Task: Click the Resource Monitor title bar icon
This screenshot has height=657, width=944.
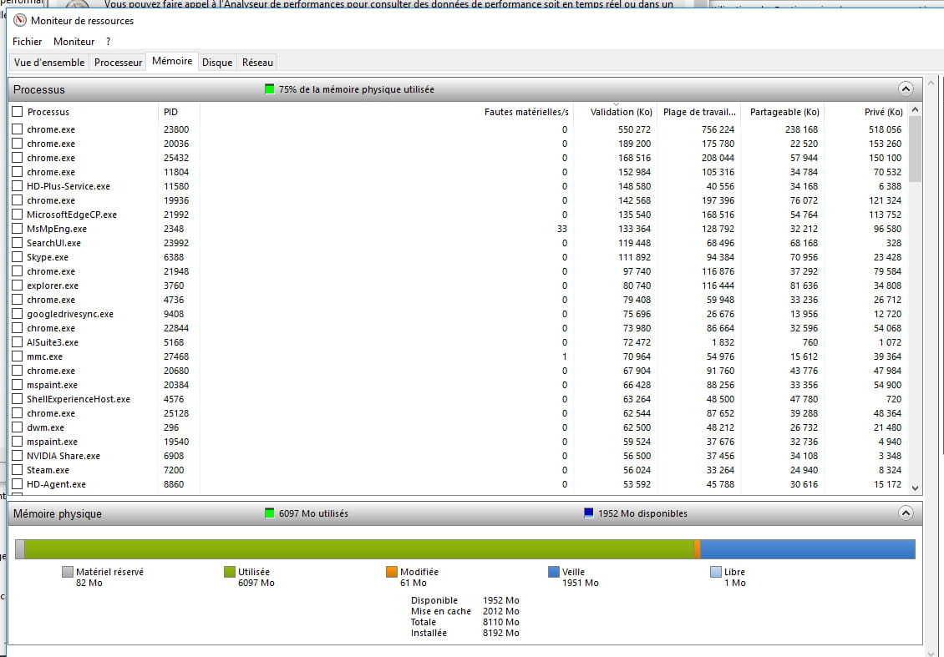Action: click(x=20, y=21)
